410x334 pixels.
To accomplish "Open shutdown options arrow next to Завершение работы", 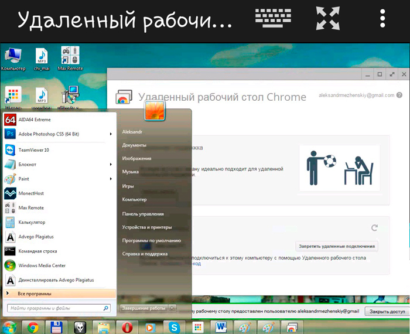I will [172, 308].
